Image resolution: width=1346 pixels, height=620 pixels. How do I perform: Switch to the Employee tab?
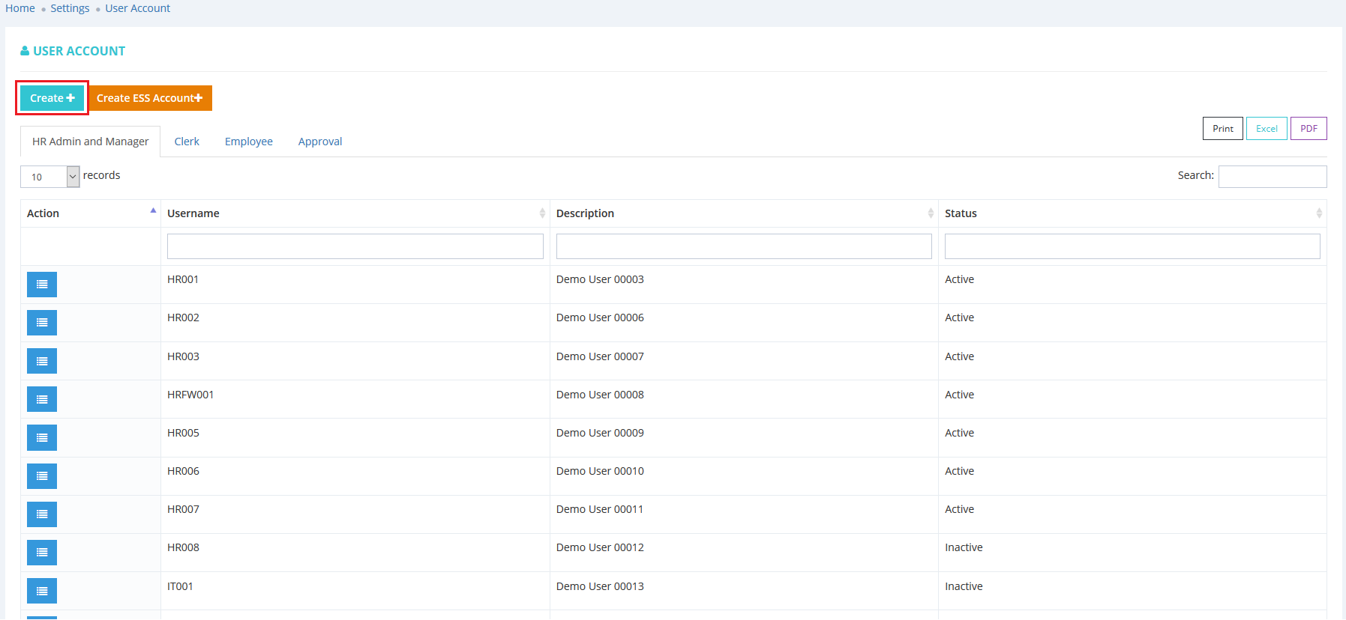pos(248,142)
